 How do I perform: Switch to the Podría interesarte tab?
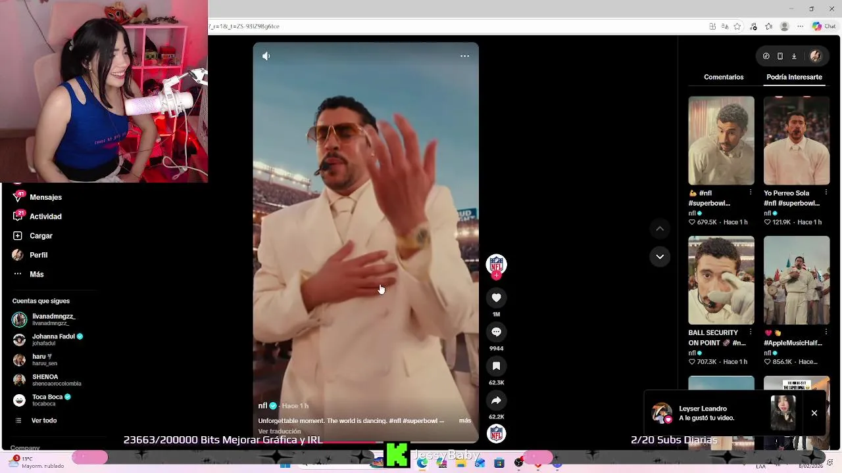point(794,77)
